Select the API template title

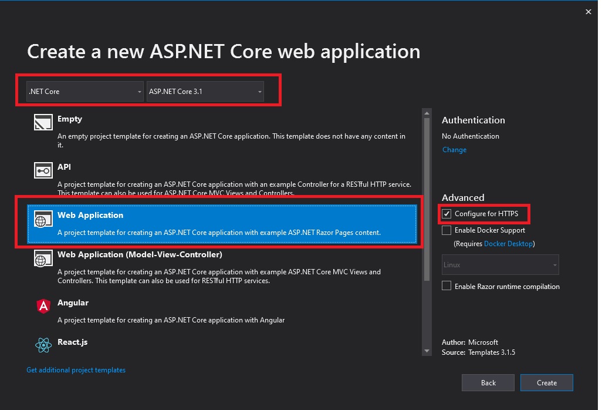[x=64, y=167]
